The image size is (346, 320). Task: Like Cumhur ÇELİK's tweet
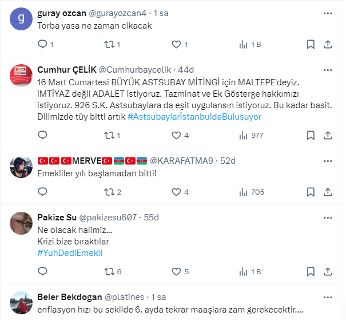tap(176, 135)
